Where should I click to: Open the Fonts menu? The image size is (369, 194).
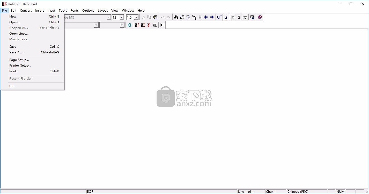75,11
